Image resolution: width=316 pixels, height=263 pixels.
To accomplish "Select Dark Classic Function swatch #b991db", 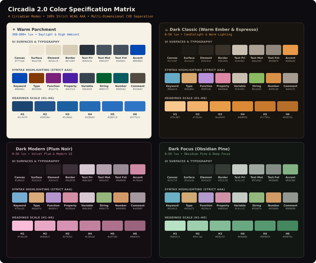I will (x=206, y=78).
